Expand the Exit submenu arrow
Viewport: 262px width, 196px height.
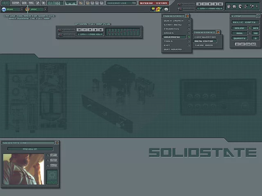[x=189, y=45]
